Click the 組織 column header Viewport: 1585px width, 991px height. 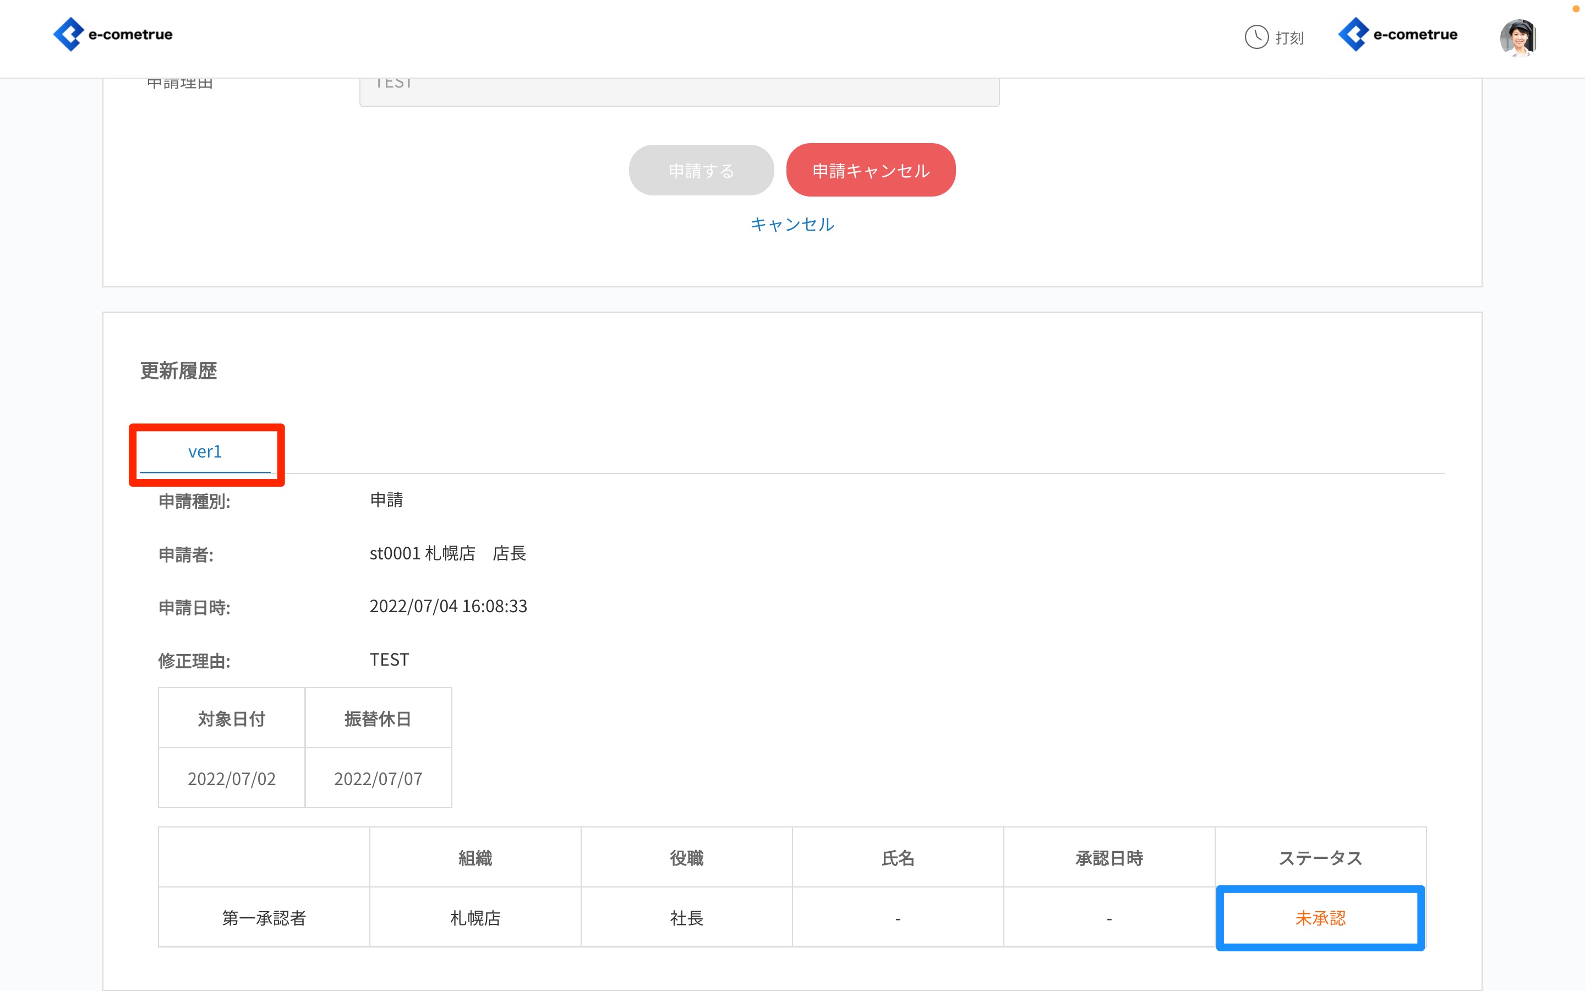475,858
